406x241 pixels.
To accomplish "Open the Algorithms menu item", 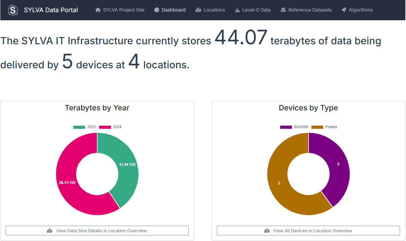I will click(x=357, y=10).
